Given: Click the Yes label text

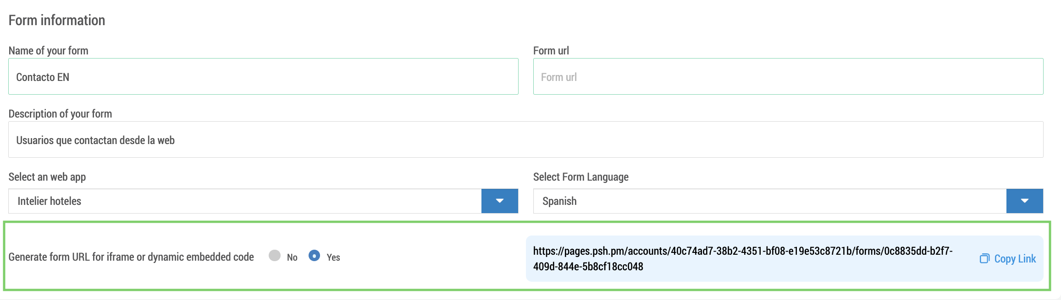Looking at the screenshot, I should coord(333,257).
